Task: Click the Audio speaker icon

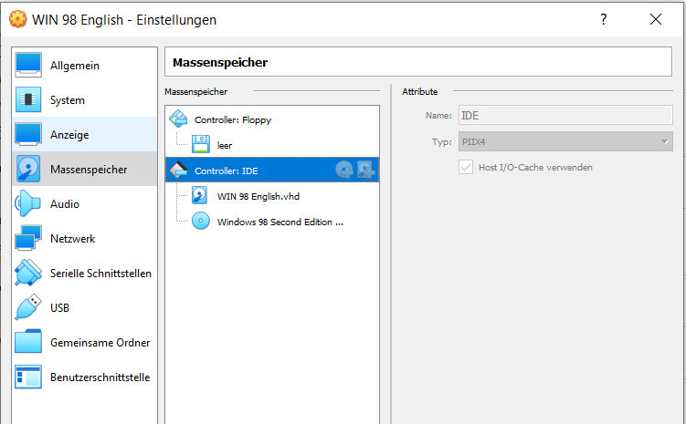Action: coord(28,203)
